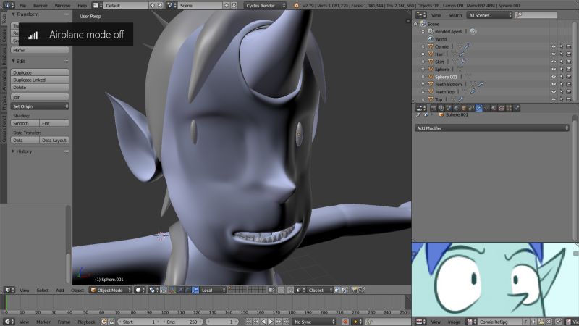Add a new scene with plus button
Viewport: 579px width, 326px height.
[x=226, y=6]
